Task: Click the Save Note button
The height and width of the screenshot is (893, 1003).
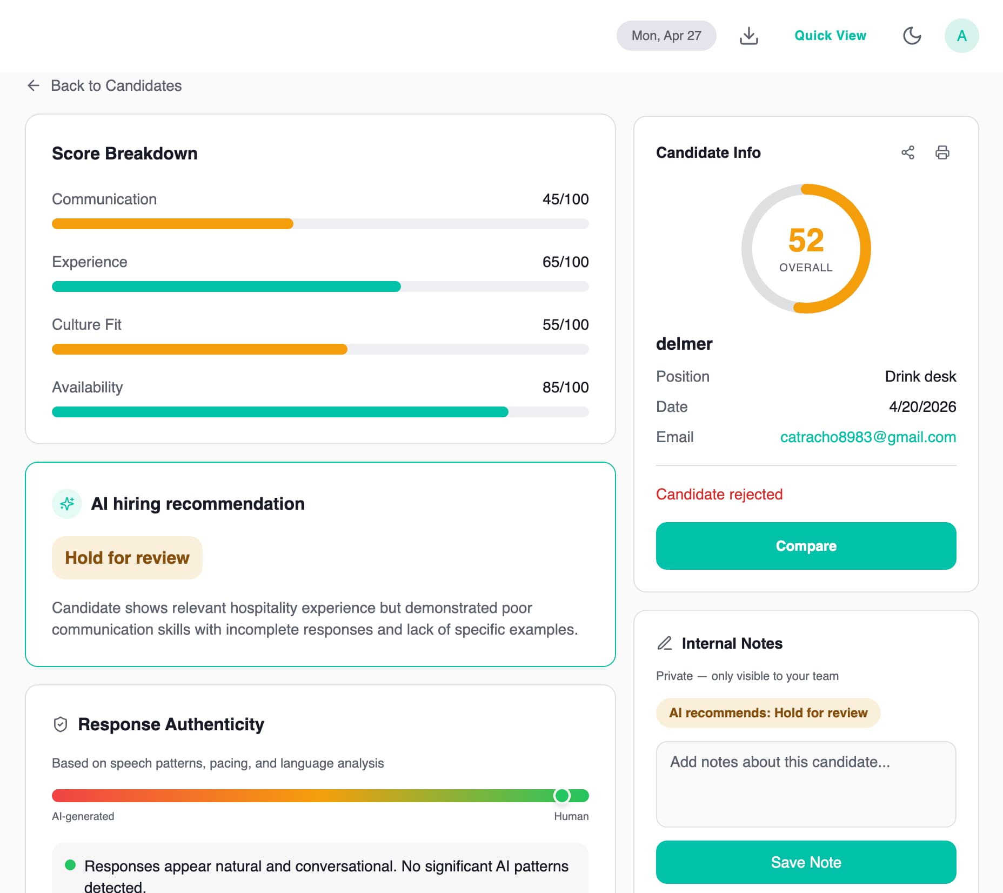Action: 806,862
